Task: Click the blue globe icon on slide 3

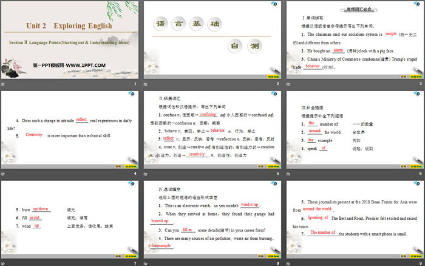Action: [417, 4]
